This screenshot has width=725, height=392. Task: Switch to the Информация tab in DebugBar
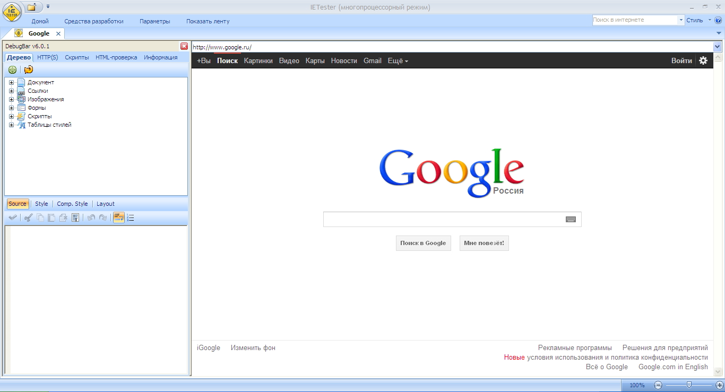tap(161, 57)
